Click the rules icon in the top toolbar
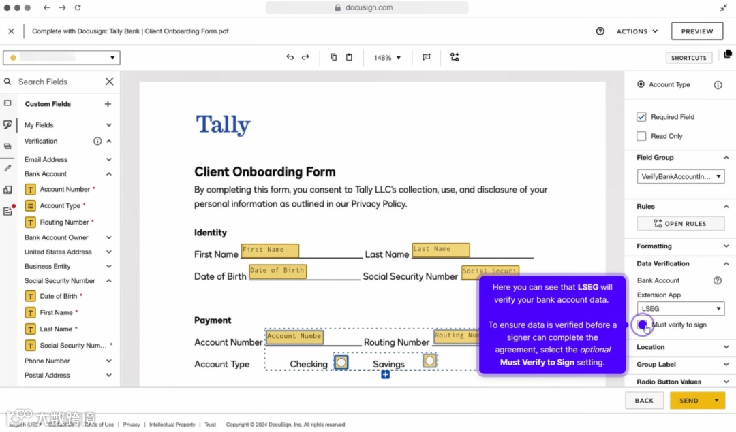The width and height of the screenshot is (736, 432). click(x=455, y=57)
